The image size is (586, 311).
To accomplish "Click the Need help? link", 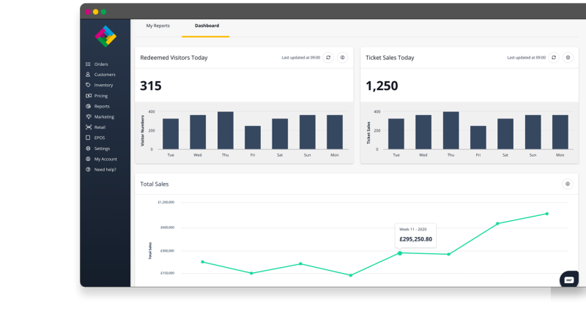I will click(105, 169).
